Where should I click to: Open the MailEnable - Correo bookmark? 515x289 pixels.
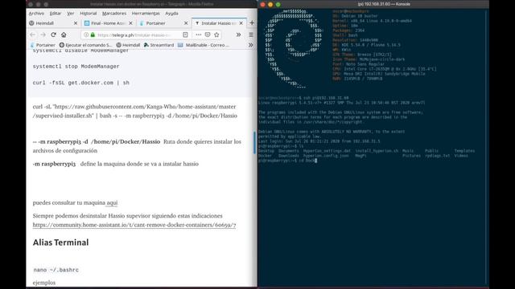[x=204, y=45]
